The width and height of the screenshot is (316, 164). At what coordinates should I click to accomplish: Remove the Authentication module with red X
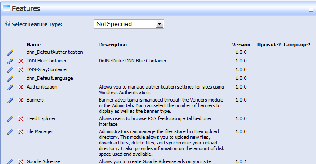(x=20, y=87)
